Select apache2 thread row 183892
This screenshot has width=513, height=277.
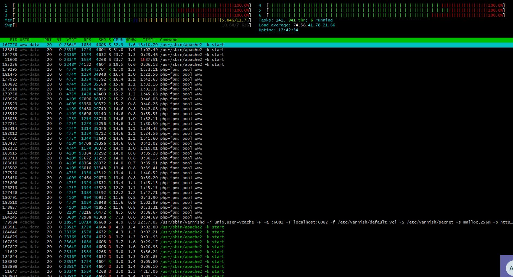256,262
